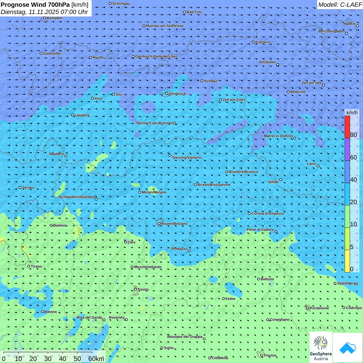The image size is (363, 363).
Task: Click the Lienz location dot
Action: pyautogui.click(x=318, y=166)
